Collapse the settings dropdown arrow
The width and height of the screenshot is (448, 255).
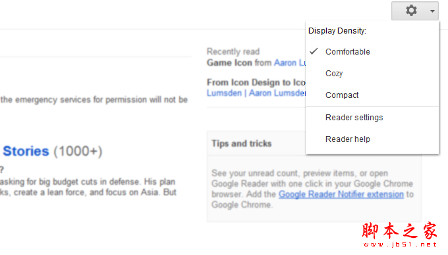point(432,11)
